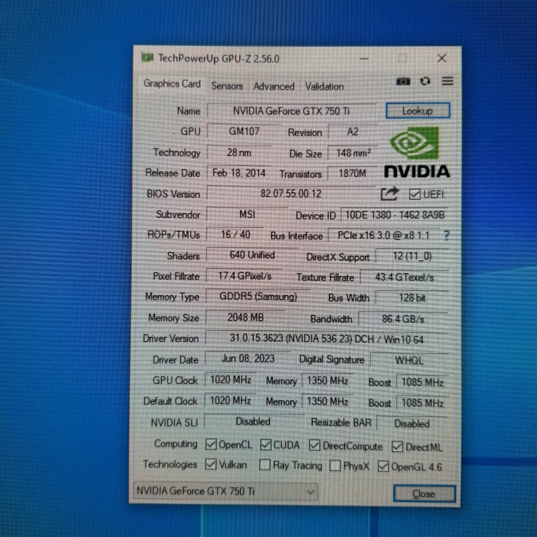Click the Bus Width value 128 bit
Screen dimensions: 537x537
pyautogui.click(x=412, y=298)
